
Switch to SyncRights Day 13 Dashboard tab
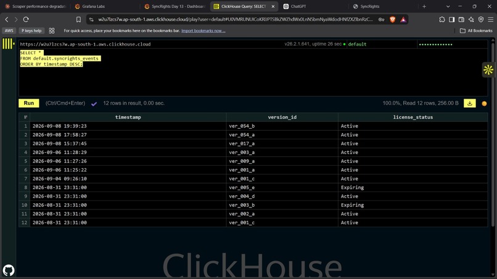point(175,6)
